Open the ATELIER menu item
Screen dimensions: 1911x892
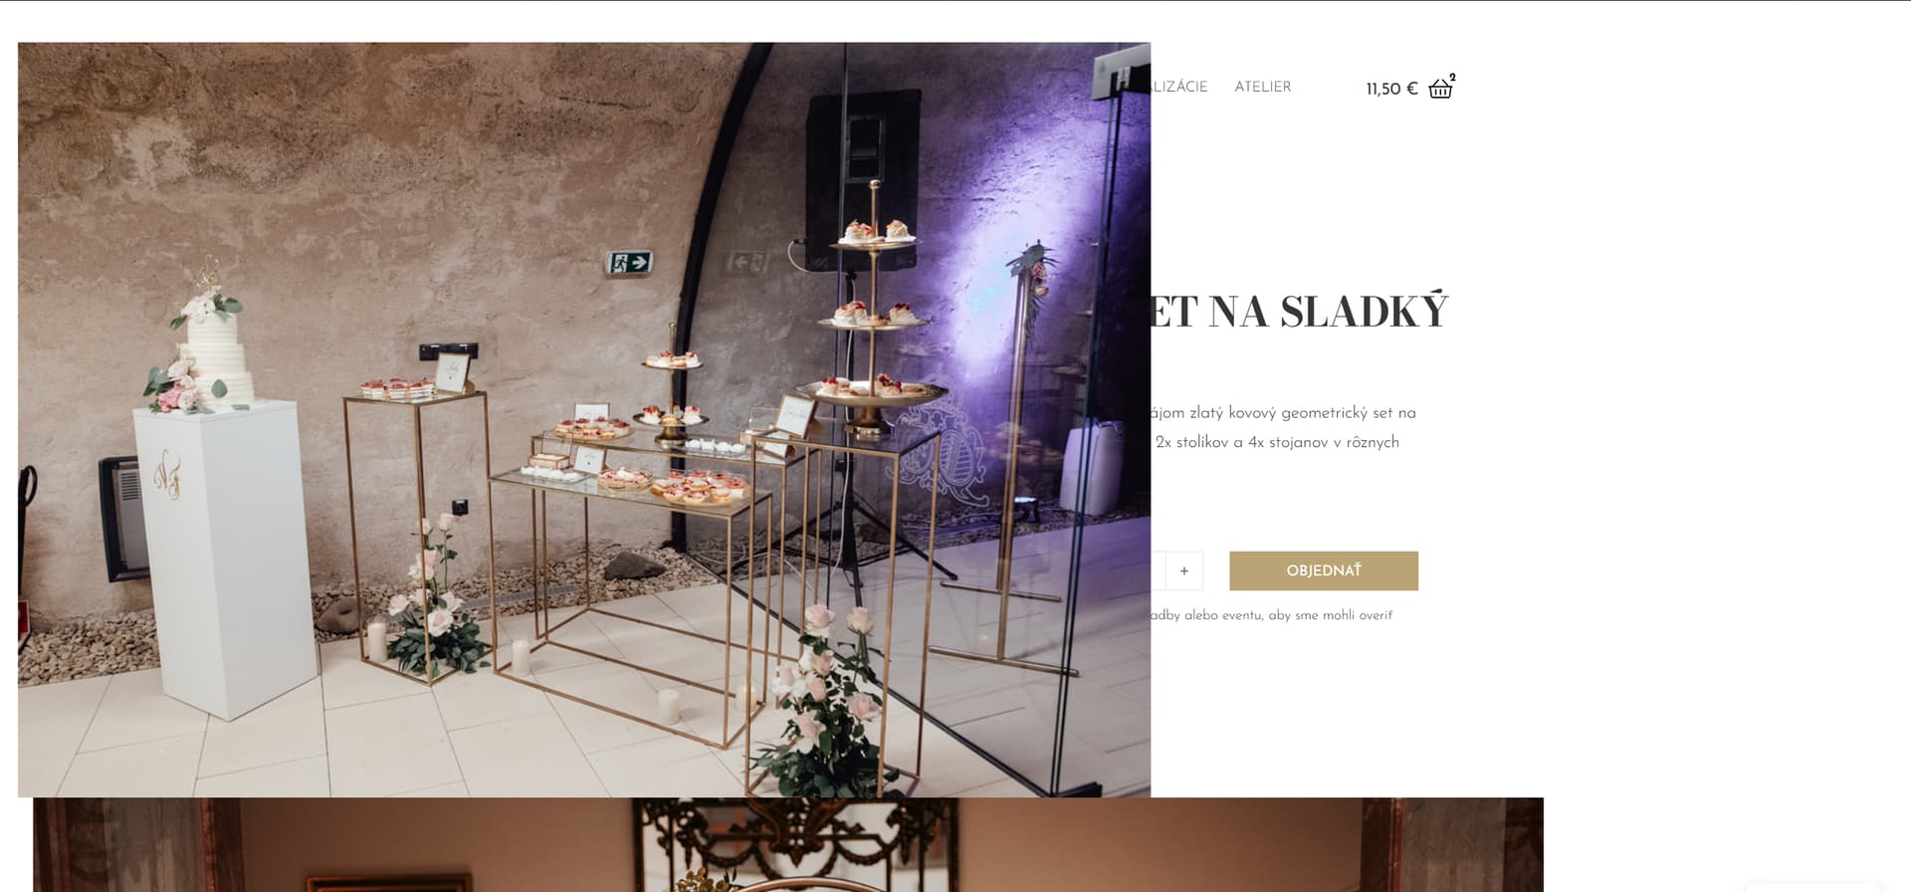[1262, 87]
